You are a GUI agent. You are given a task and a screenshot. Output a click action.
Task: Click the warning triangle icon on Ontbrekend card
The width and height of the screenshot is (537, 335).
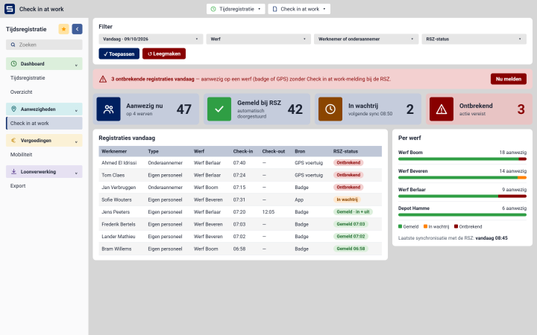(x=442, y=109)
